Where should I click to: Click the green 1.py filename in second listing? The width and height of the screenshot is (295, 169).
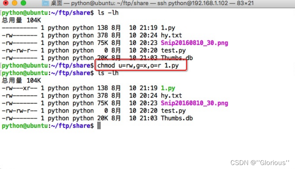tap(168, 88)
